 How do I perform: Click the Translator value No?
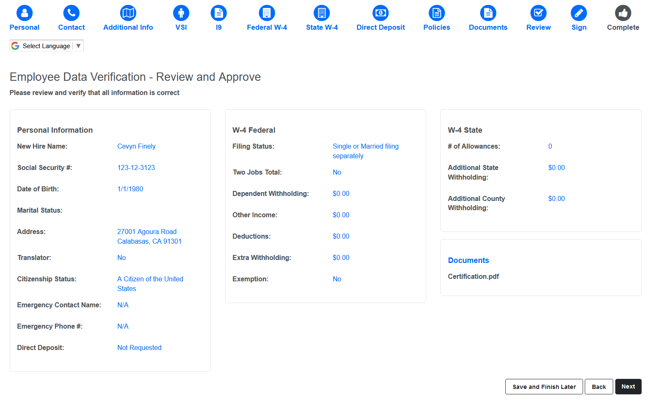point(121,257)
